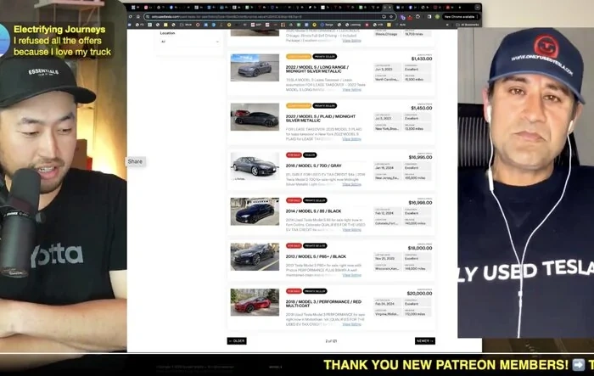Click the title 2022 / Model S / Long Range / Midnight Silver Metallic
Viewport: 594px width, 376px height.
[x=317, y=69]
